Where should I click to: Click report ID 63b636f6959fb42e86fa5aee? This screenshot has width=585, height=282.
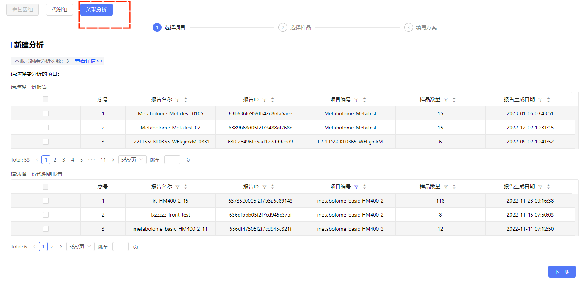260,113
